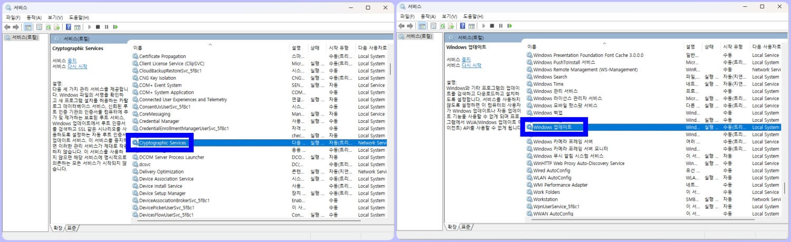Toggle console tree icon in Cryptographic Services window
Screen dimensions: 791x242
[x=28, y=27]
